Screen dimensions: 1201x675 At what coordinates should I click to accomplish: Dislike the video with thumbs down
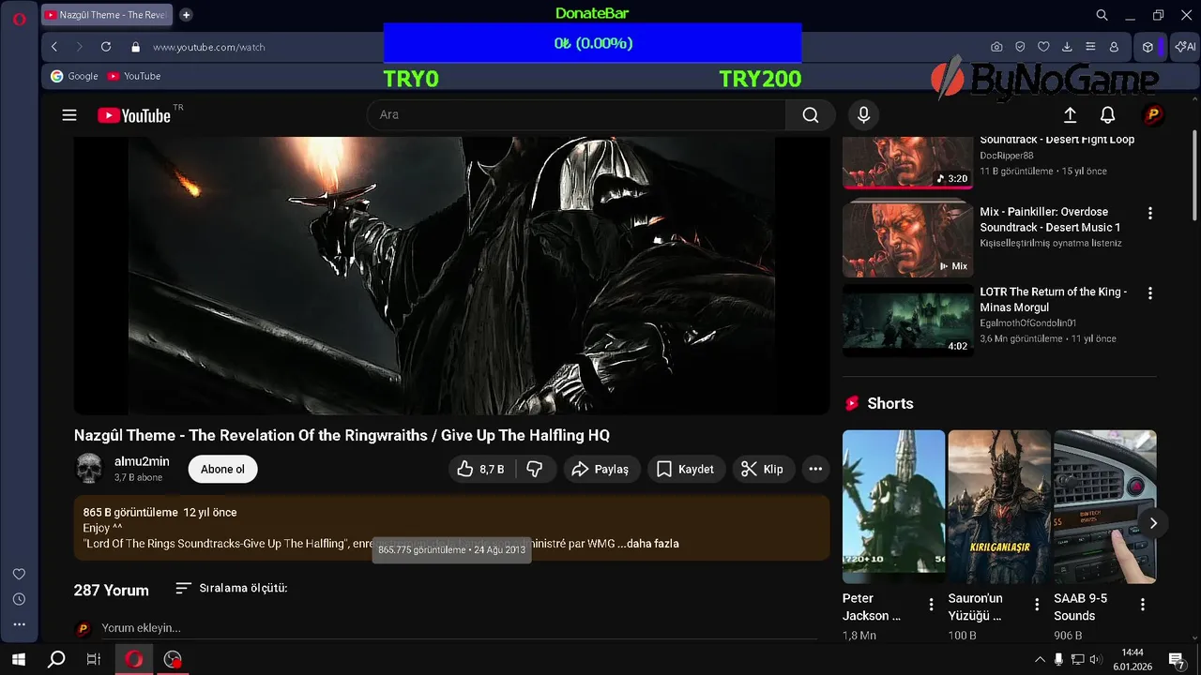[536, 469]
